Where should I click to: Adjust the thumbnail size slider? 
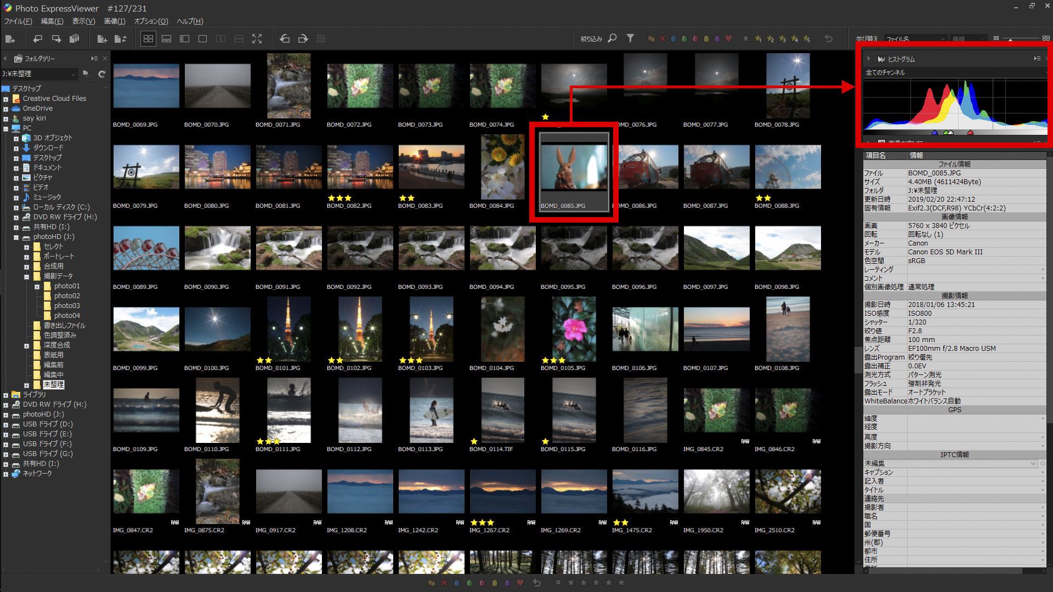coord(1010,39)
